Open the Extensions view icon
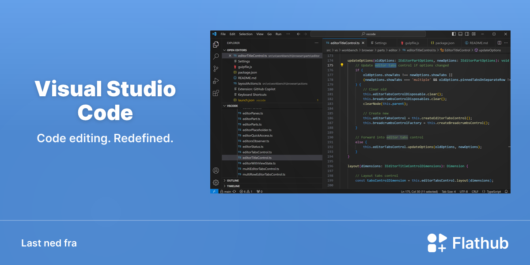This screenshot has height=265, width=530. [216, 93]
